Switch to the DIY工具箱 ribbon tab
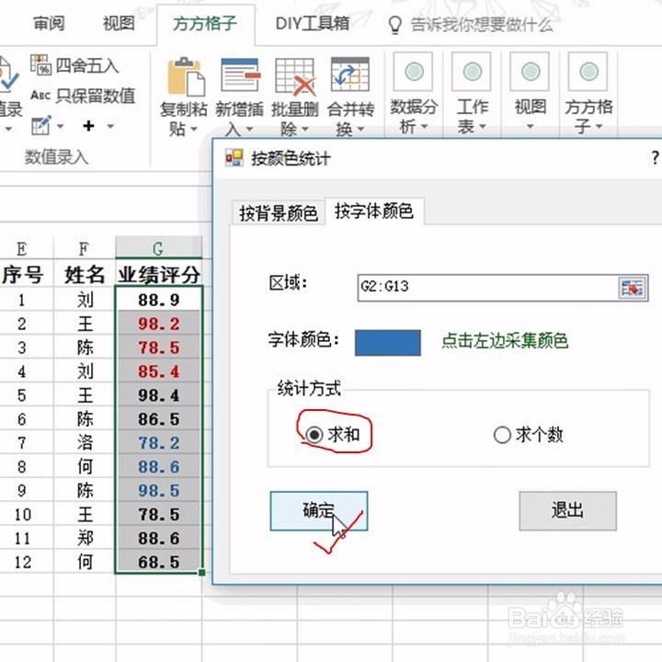The image size is (662, 662). tap(313, 23)
